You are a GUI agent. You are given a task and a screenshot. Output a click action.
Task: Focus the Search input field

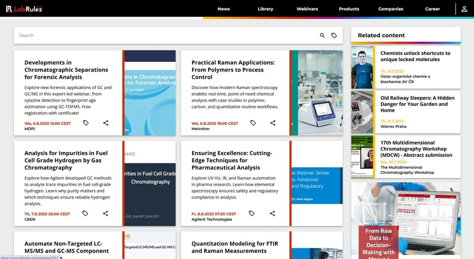166,35
